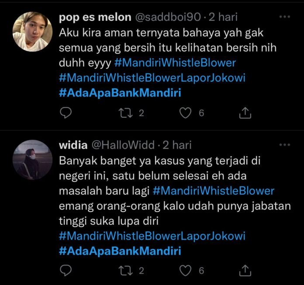Share the tweet by @HalloWidd

245,270
